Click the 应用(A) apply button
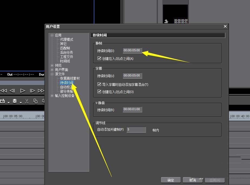Image resolution: width=250 pixels, height=185 pixels. point(215,180)
